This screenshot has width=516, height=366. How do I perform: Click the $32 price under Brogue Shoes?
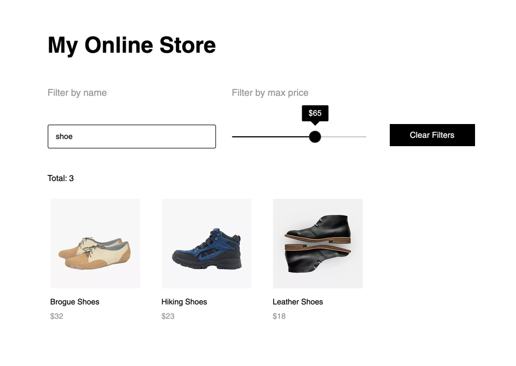[x=56, y=316]
